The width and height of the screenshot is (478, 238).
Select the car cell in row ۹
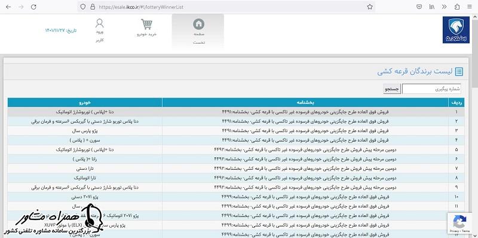85,187
